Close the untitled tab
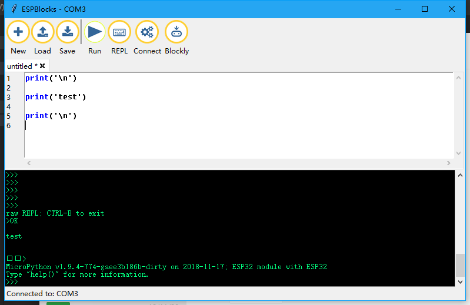The width and height of the screenshot is (470, 305). (42, 66)
